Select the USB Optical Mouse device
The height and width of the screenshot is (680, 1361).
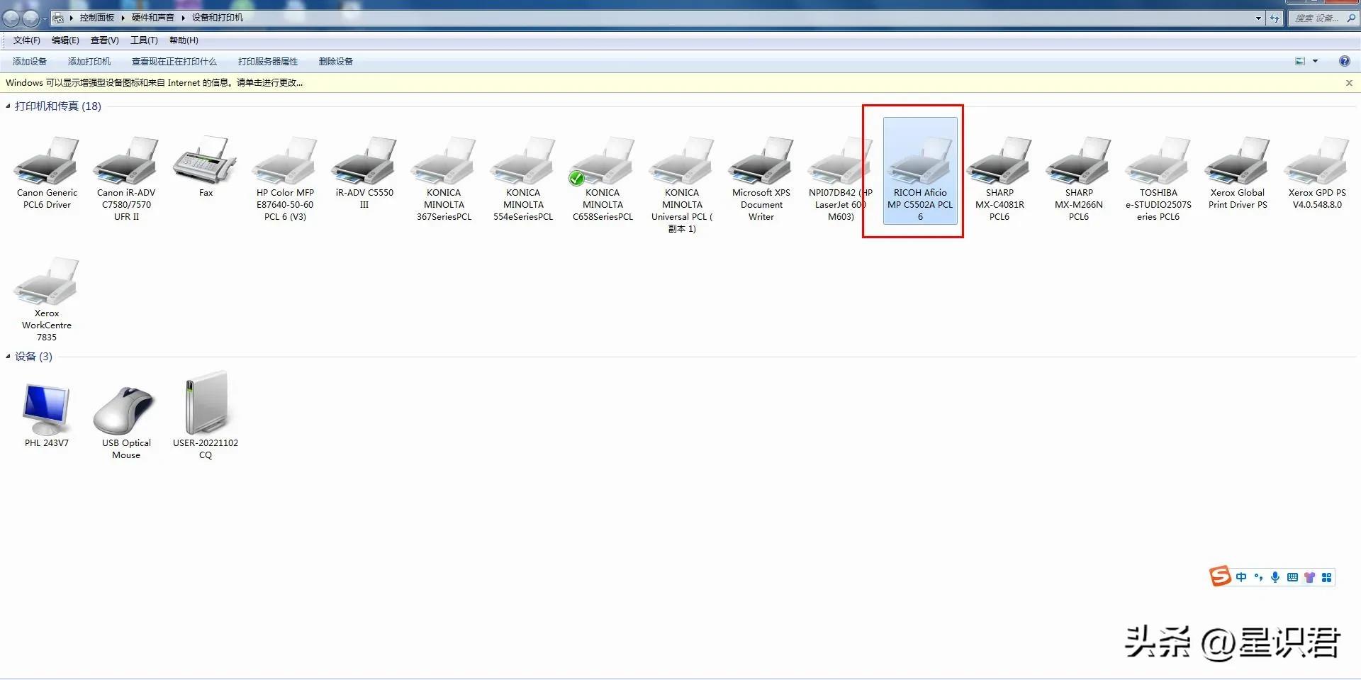coord(126,423)
